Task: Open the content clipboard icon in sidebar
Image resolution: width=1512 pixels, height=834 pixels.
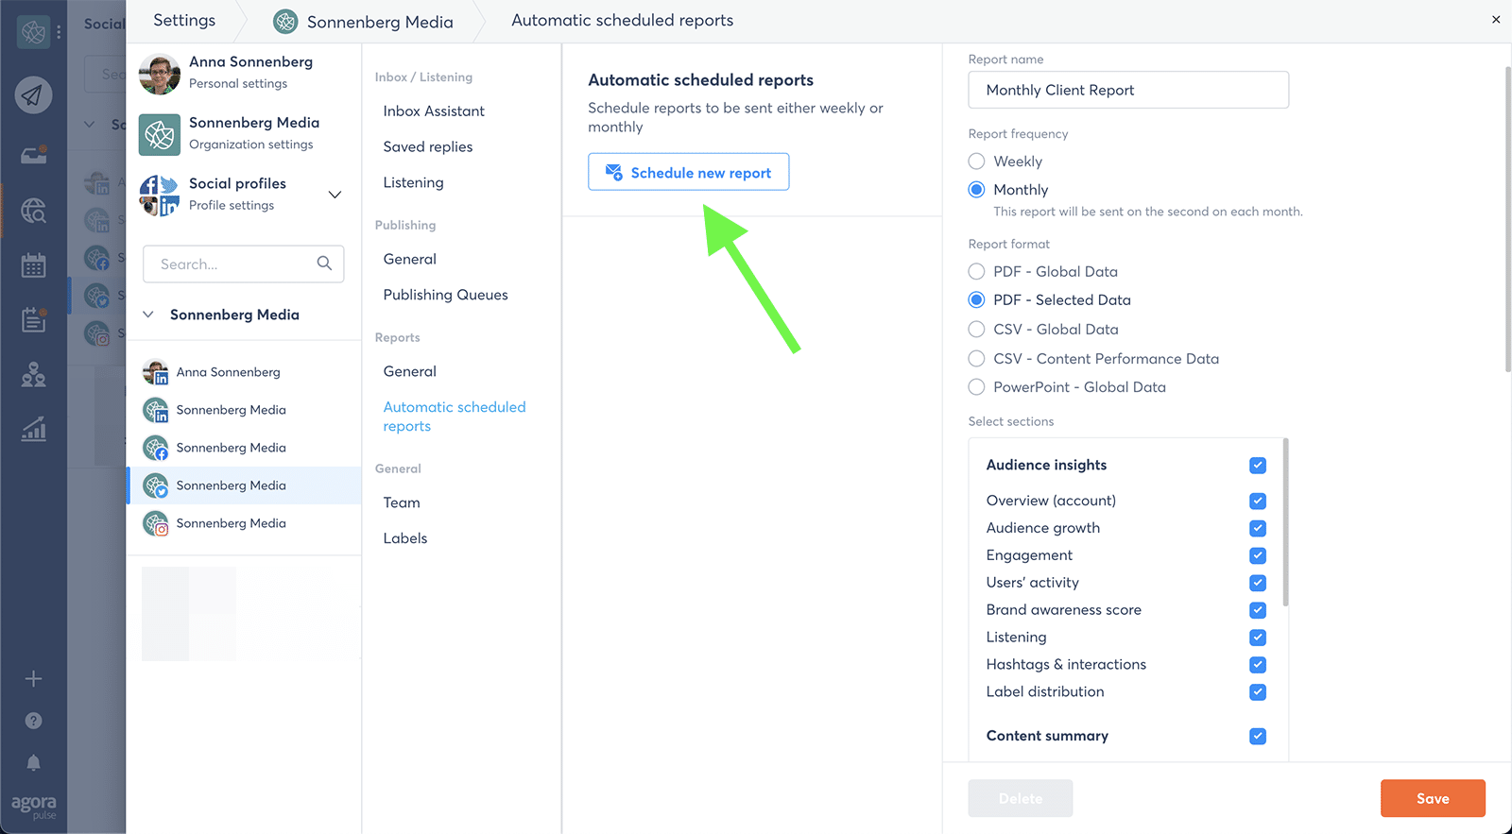Action: (33, 319)
